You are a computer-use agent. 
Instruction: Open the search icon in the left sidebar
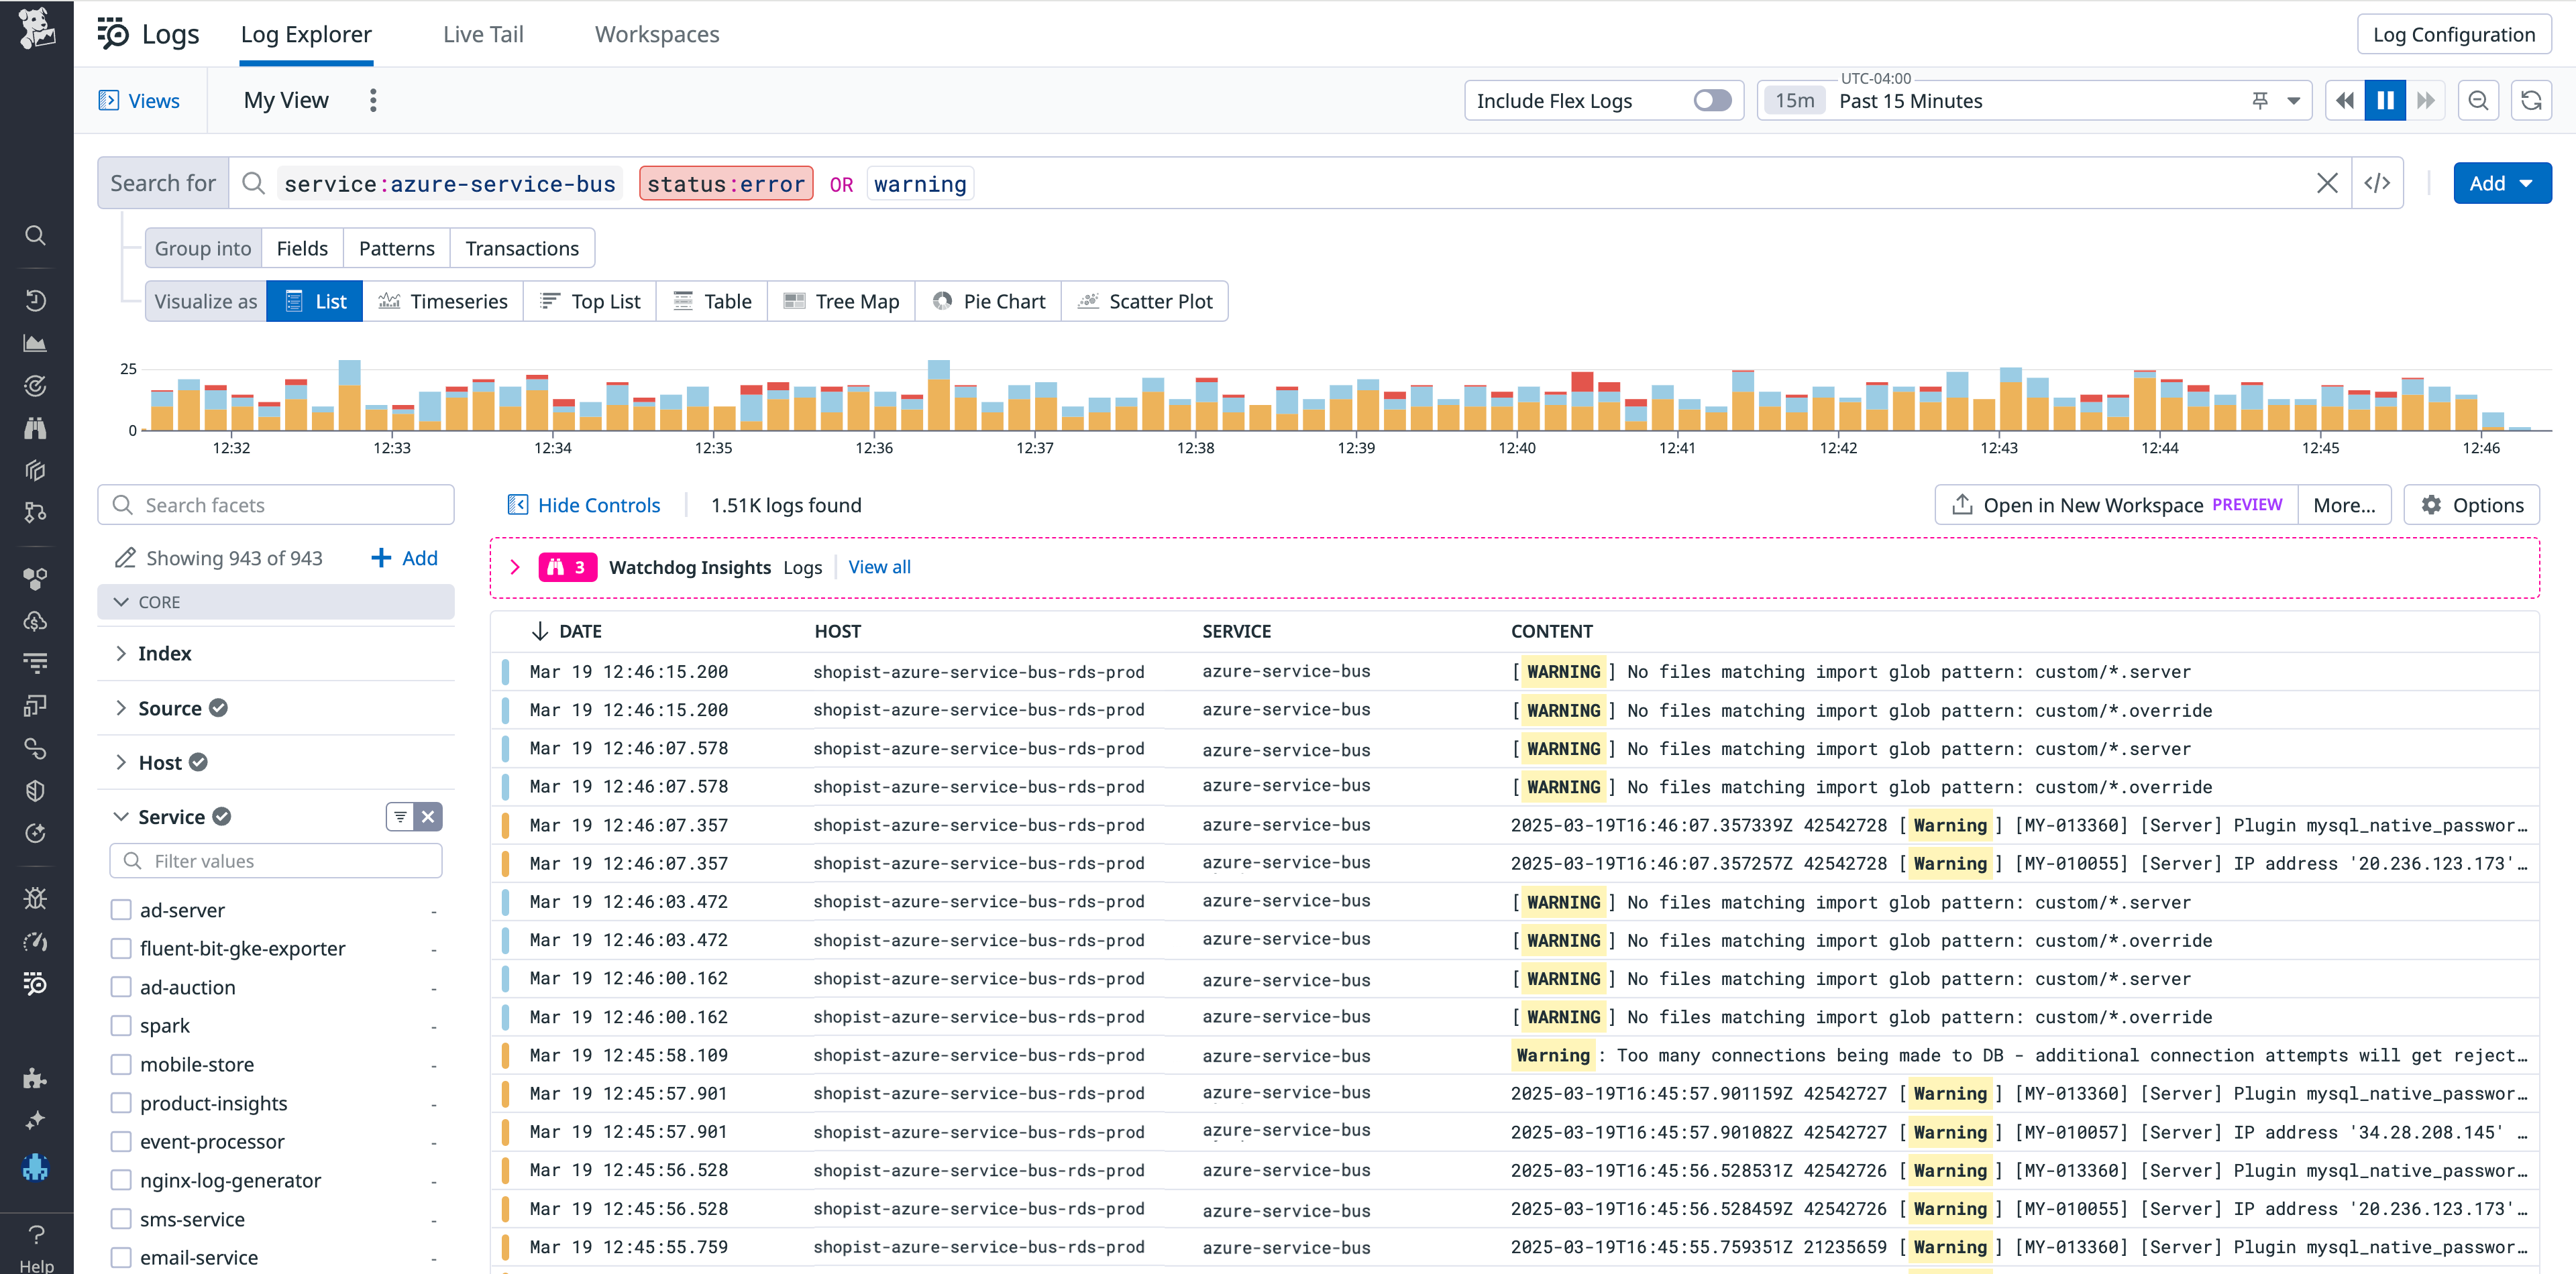pos(36,236)
